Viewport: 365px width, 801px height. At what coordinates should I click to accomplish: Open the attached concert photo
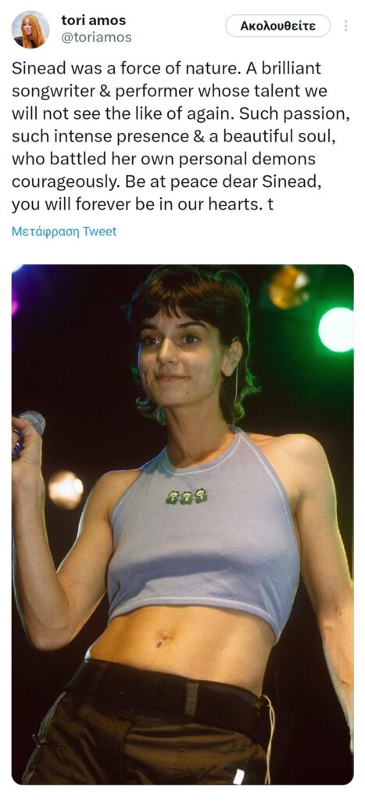click(182, 524)
